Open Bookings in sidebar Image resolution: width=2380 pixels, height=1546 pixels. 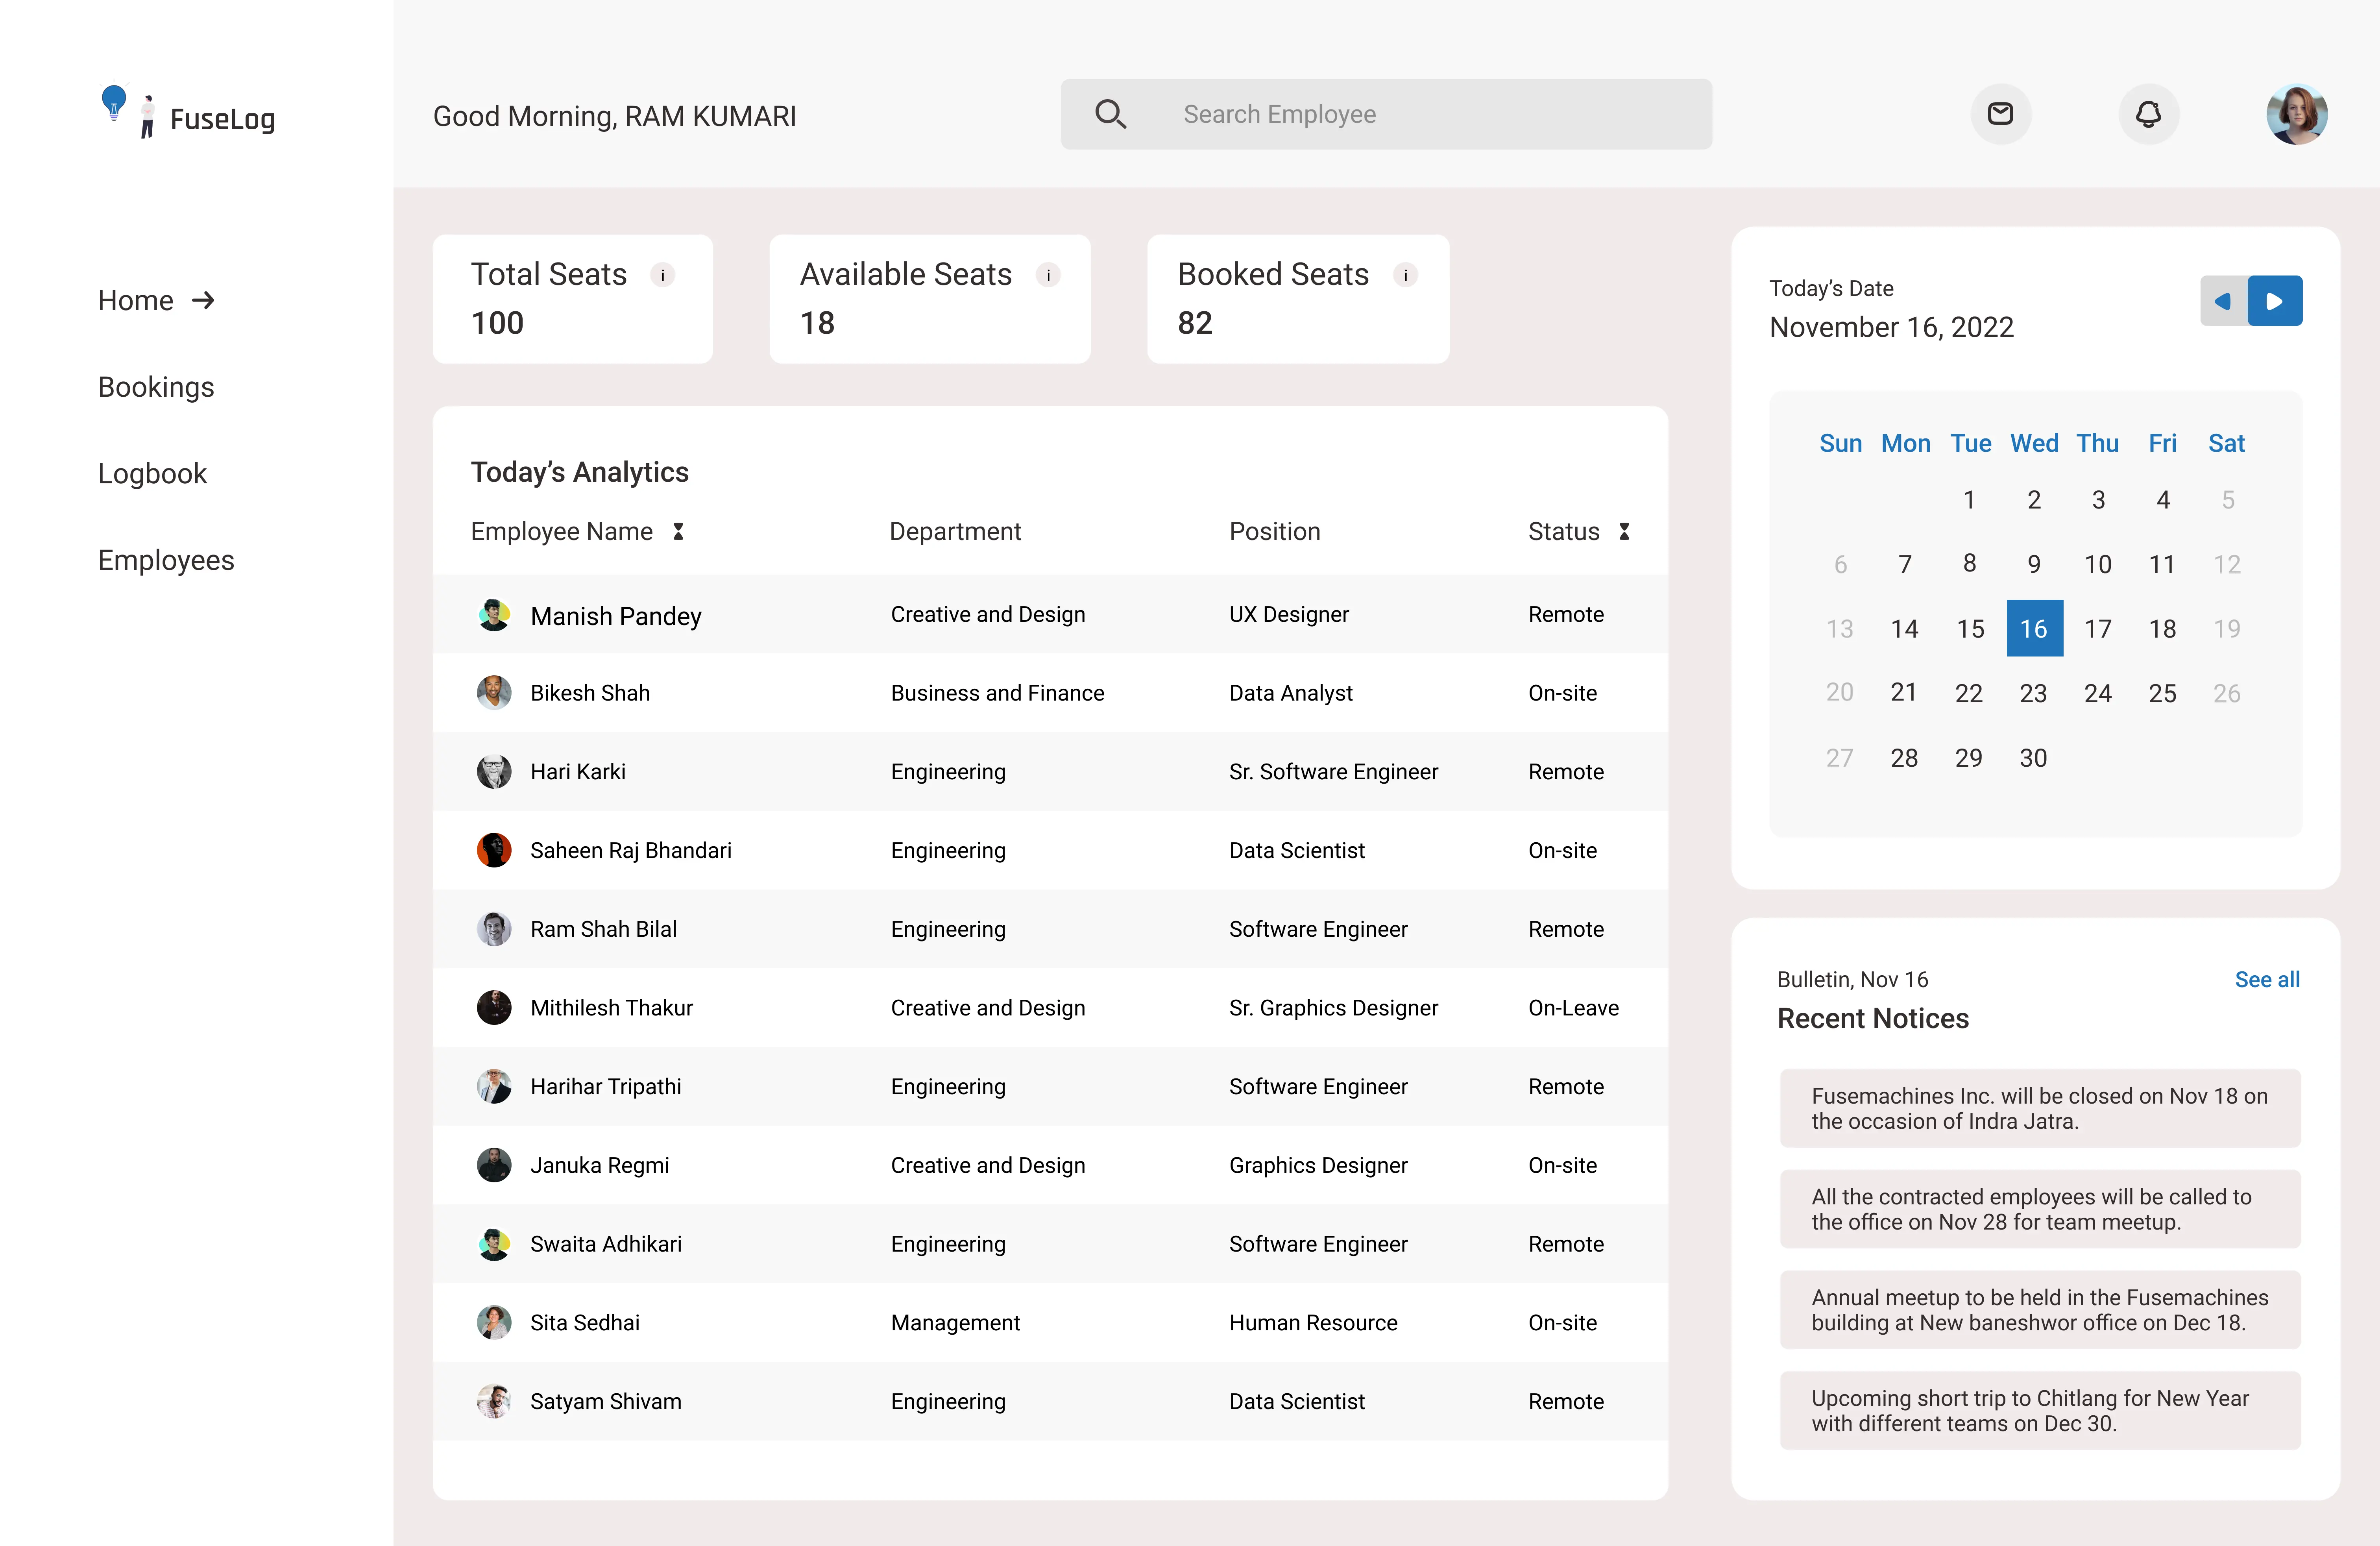click(x=156, y=388)
